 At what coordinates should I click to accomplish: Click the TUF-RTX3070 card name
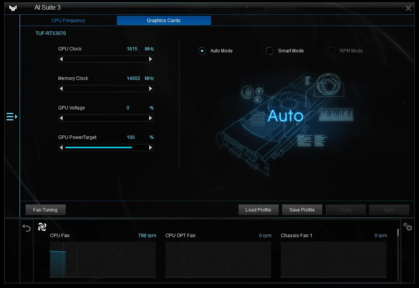51,33
